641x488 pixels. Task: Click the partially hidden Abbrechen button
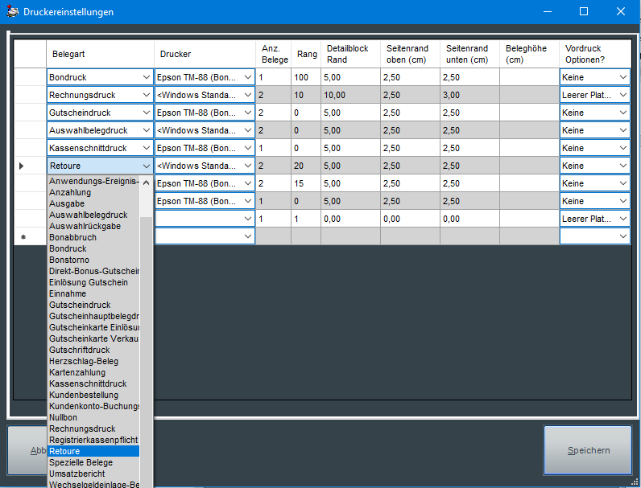pyautogui.click(x=28, y=450)
